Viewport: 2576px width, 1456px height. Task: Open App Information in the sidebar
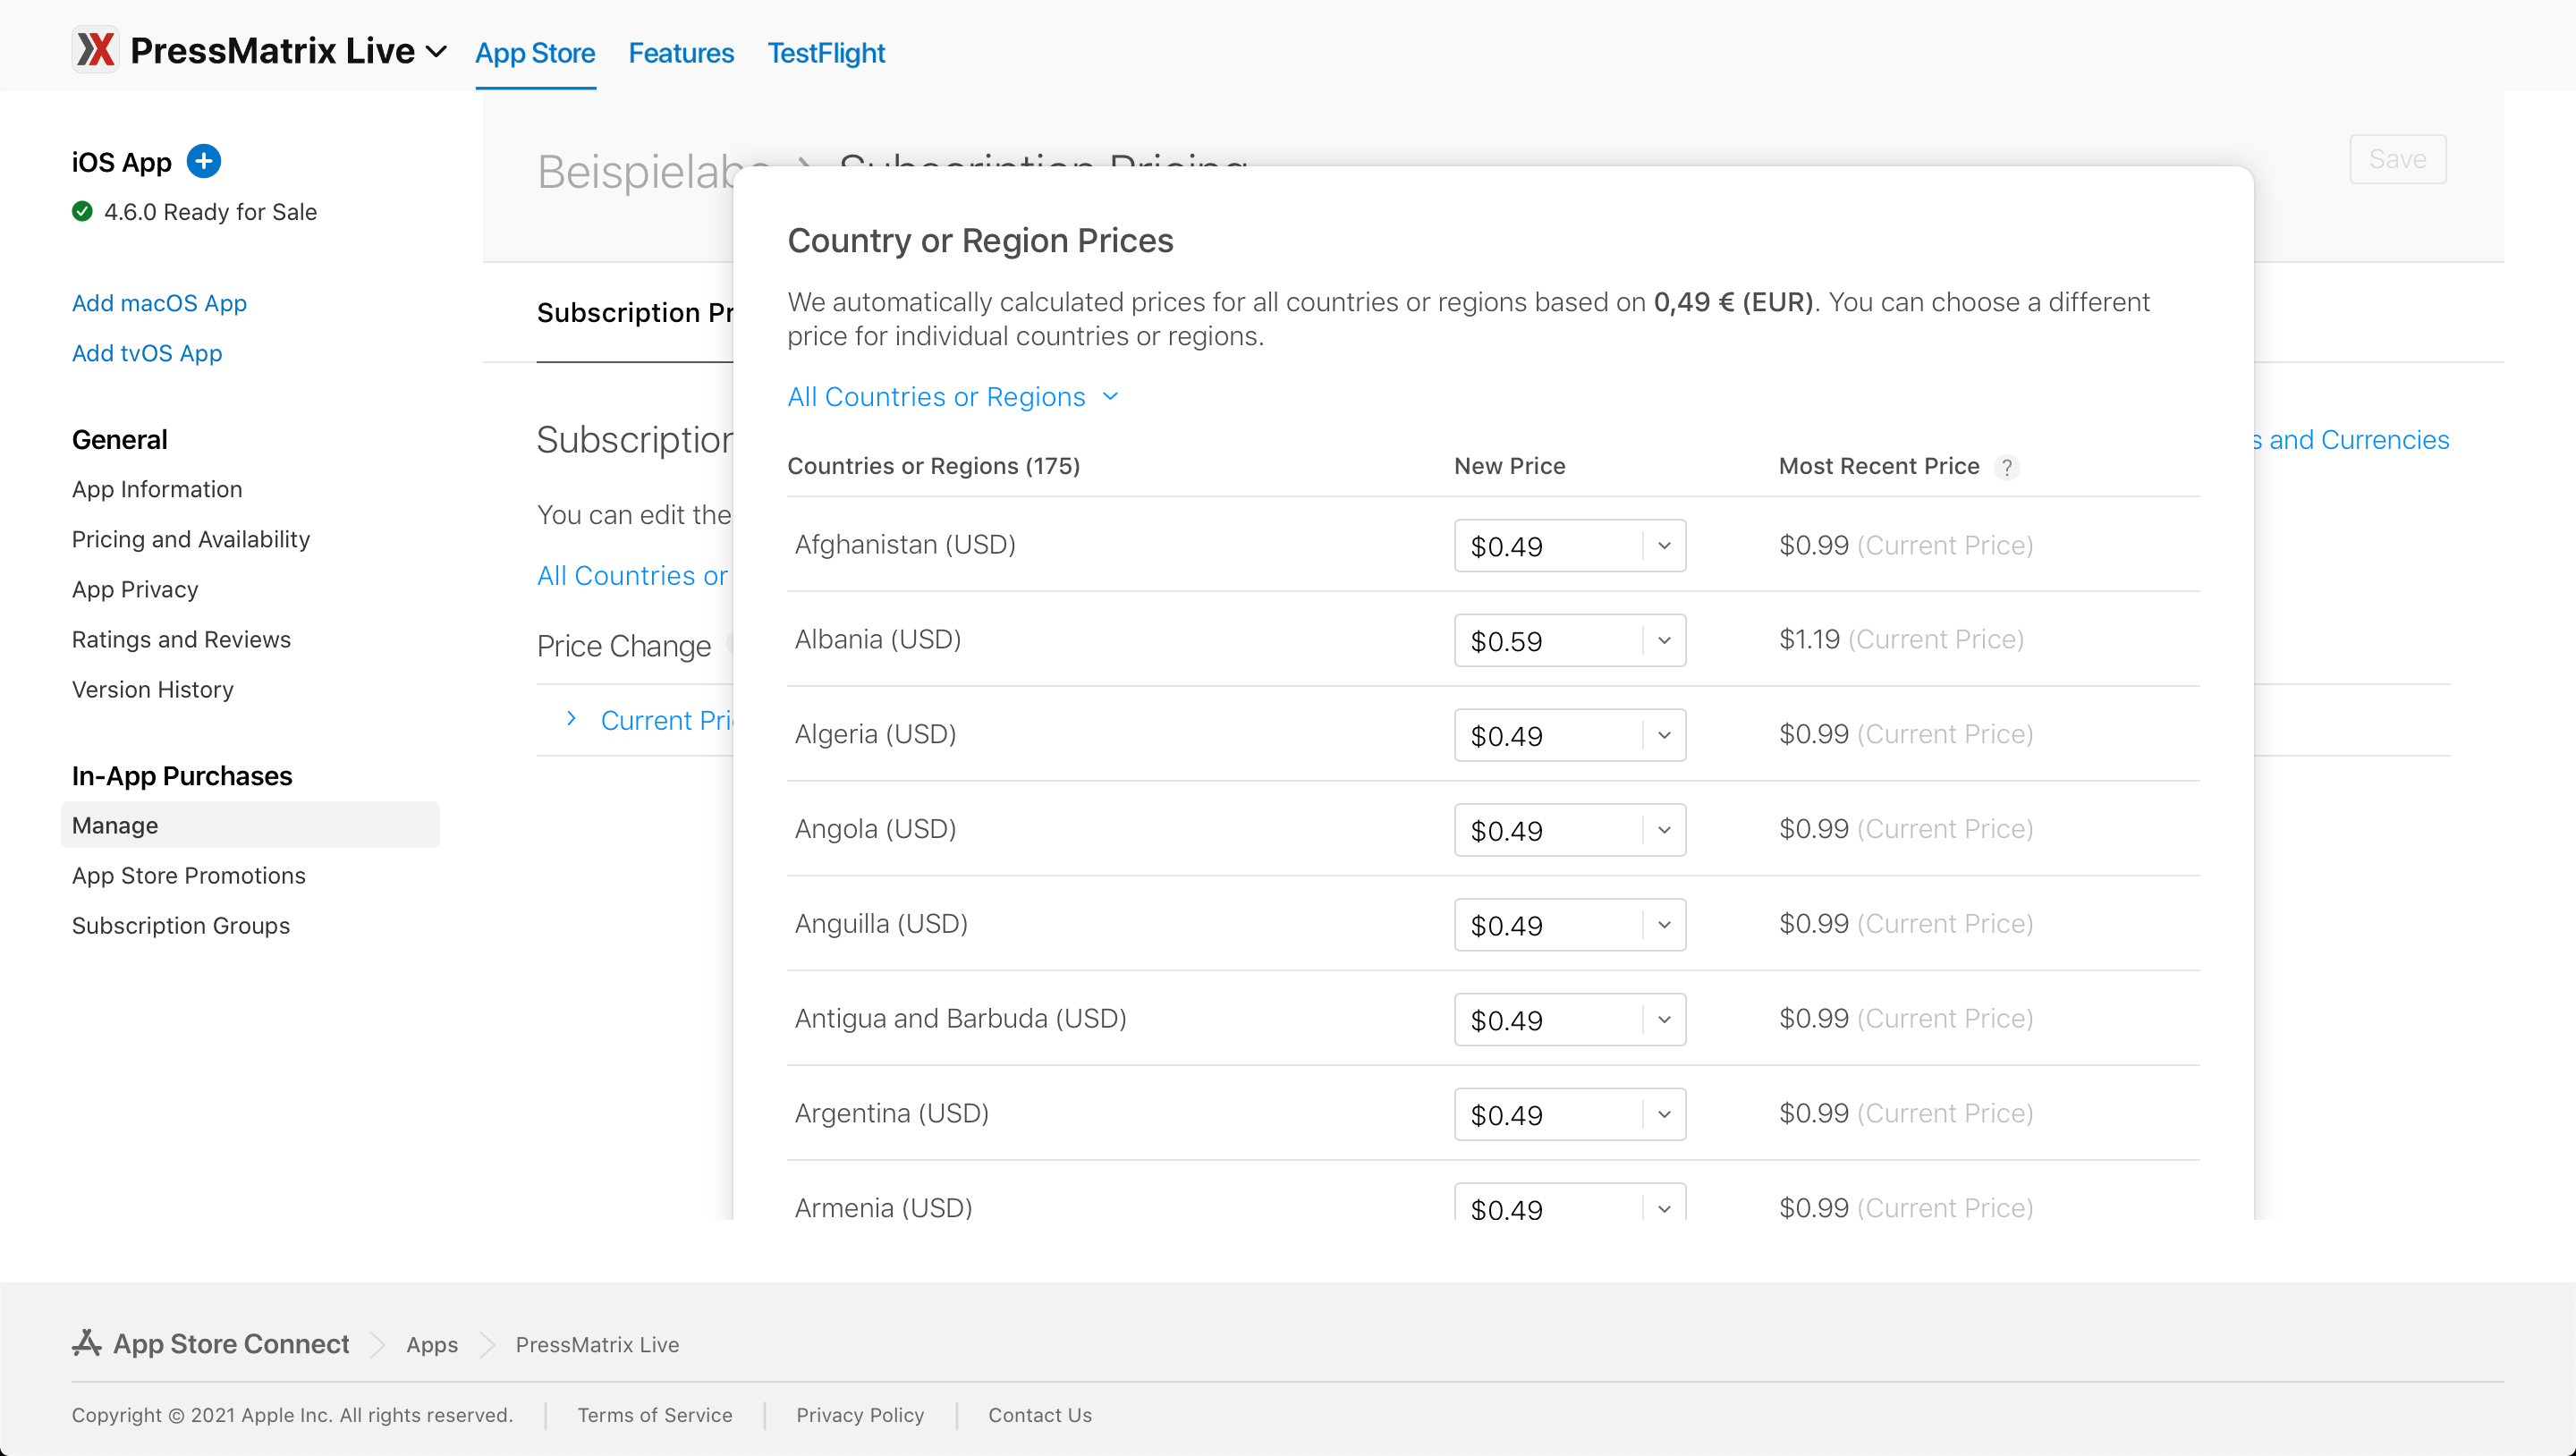(x=157, y=489)
